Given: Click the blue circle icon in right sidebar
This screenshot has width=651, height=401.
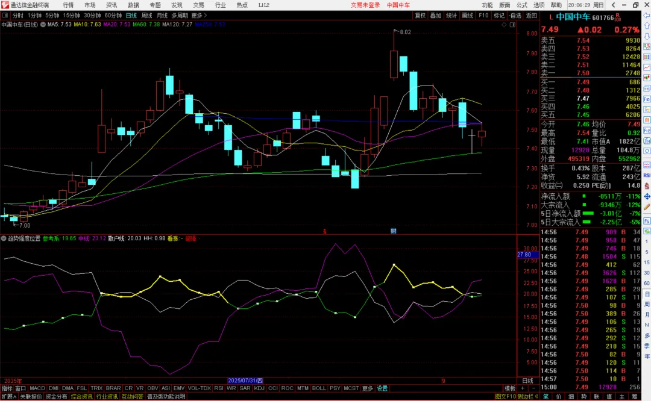Looking at the screenshot, I should coord(647,152).
